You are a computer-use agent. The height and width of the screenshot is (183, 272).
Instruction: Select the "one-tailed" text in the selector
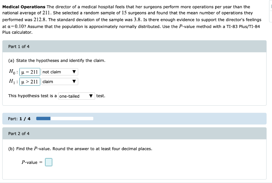point(69,96)
